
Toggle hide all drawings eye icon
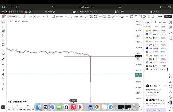(x=3, y=83)
